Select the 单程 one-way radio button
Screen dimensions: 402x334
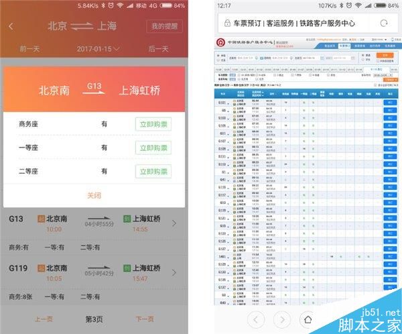pyautogui.click(x=218, y=56)
